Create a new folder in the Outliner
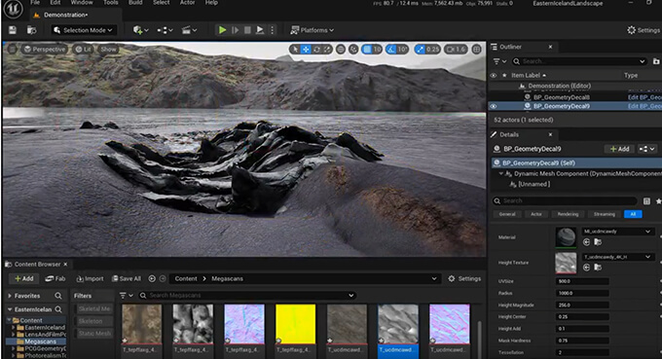 (656, 61)
